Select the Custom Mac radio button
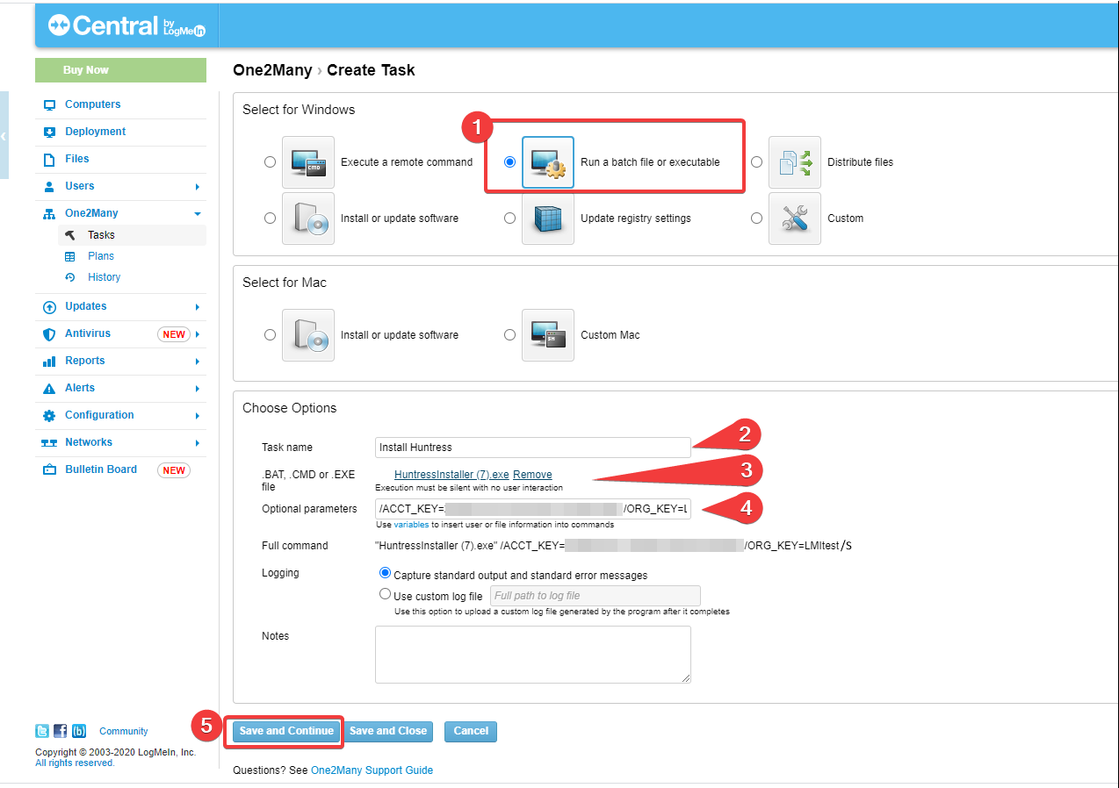This screenshot has width=1119, height=788. (x=509, y=335)
